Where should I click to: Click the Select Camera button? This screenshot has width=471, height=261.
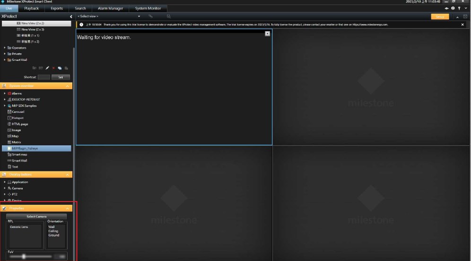[x=36, y=216]
